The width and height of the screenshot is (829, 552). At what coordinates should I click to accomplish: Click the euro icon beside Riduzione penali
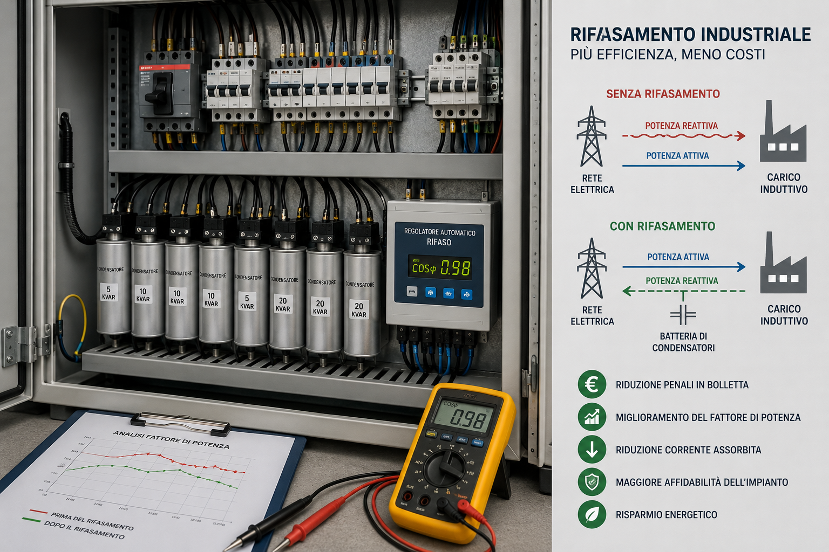pyautogui.click(x=592, y=384)
